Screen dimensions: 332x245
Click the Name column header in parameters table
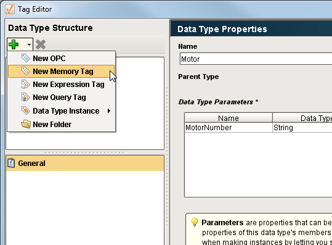(x=229, y=118)
